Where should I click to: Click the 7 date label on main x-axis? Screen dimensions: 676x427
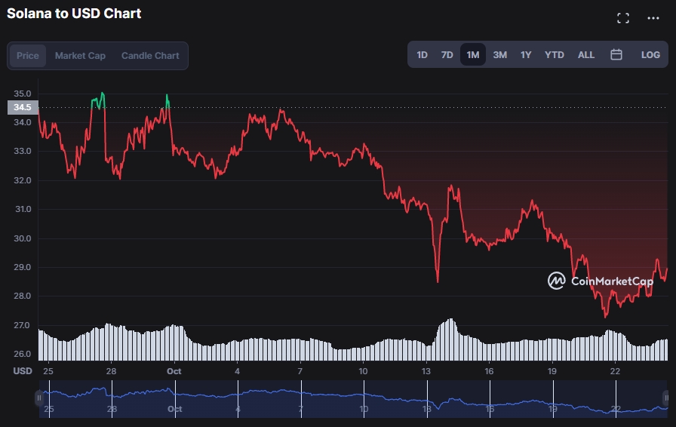click(300, 371)
